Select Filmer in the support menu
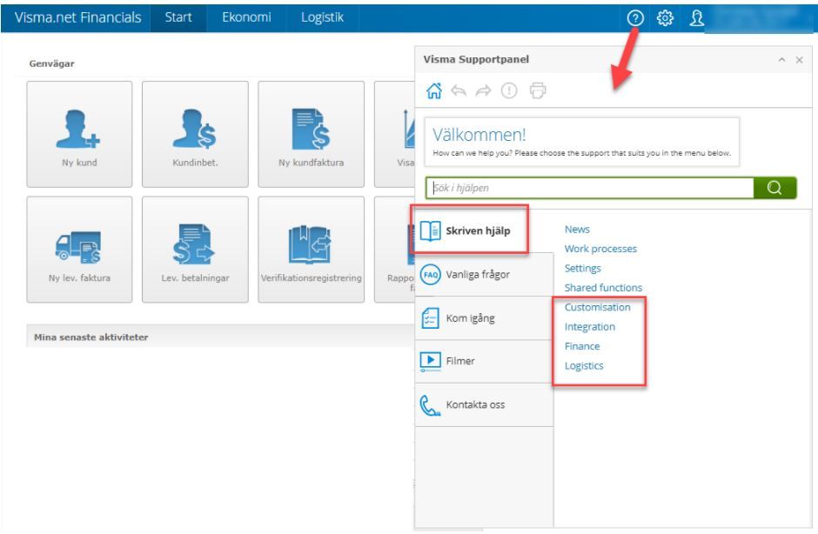This screenshot has width=818, height=534. point(484,362)
